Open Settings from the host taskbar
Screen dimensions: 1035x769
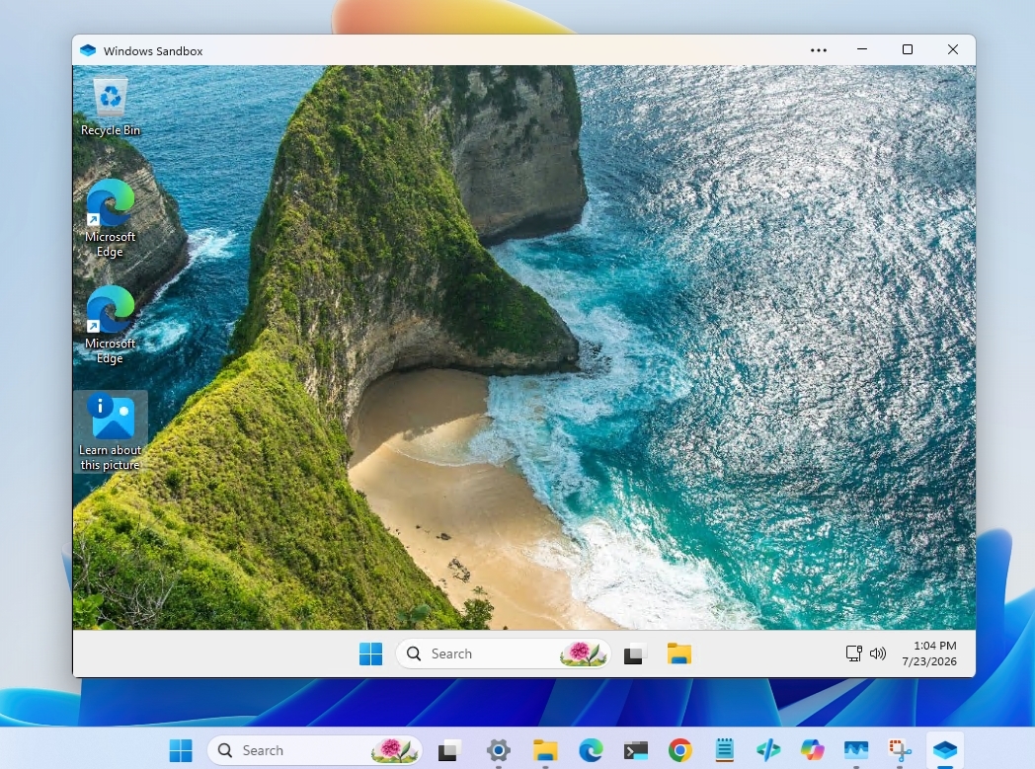(x=499, y=750)
